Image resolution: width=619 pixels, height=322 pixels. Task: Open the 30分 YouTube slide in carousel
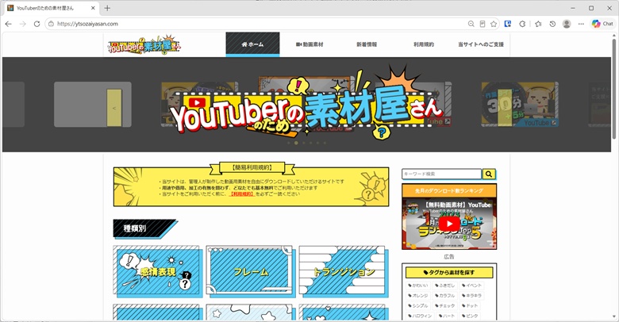click(520, 105)
